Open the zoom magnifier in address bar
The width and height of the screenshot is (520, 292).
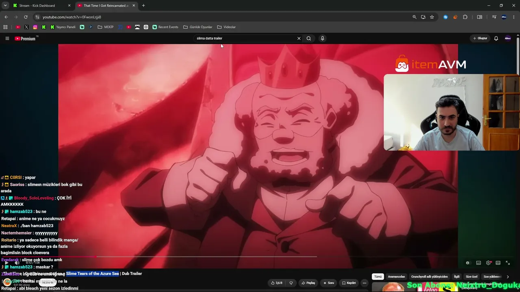(414, 17)
